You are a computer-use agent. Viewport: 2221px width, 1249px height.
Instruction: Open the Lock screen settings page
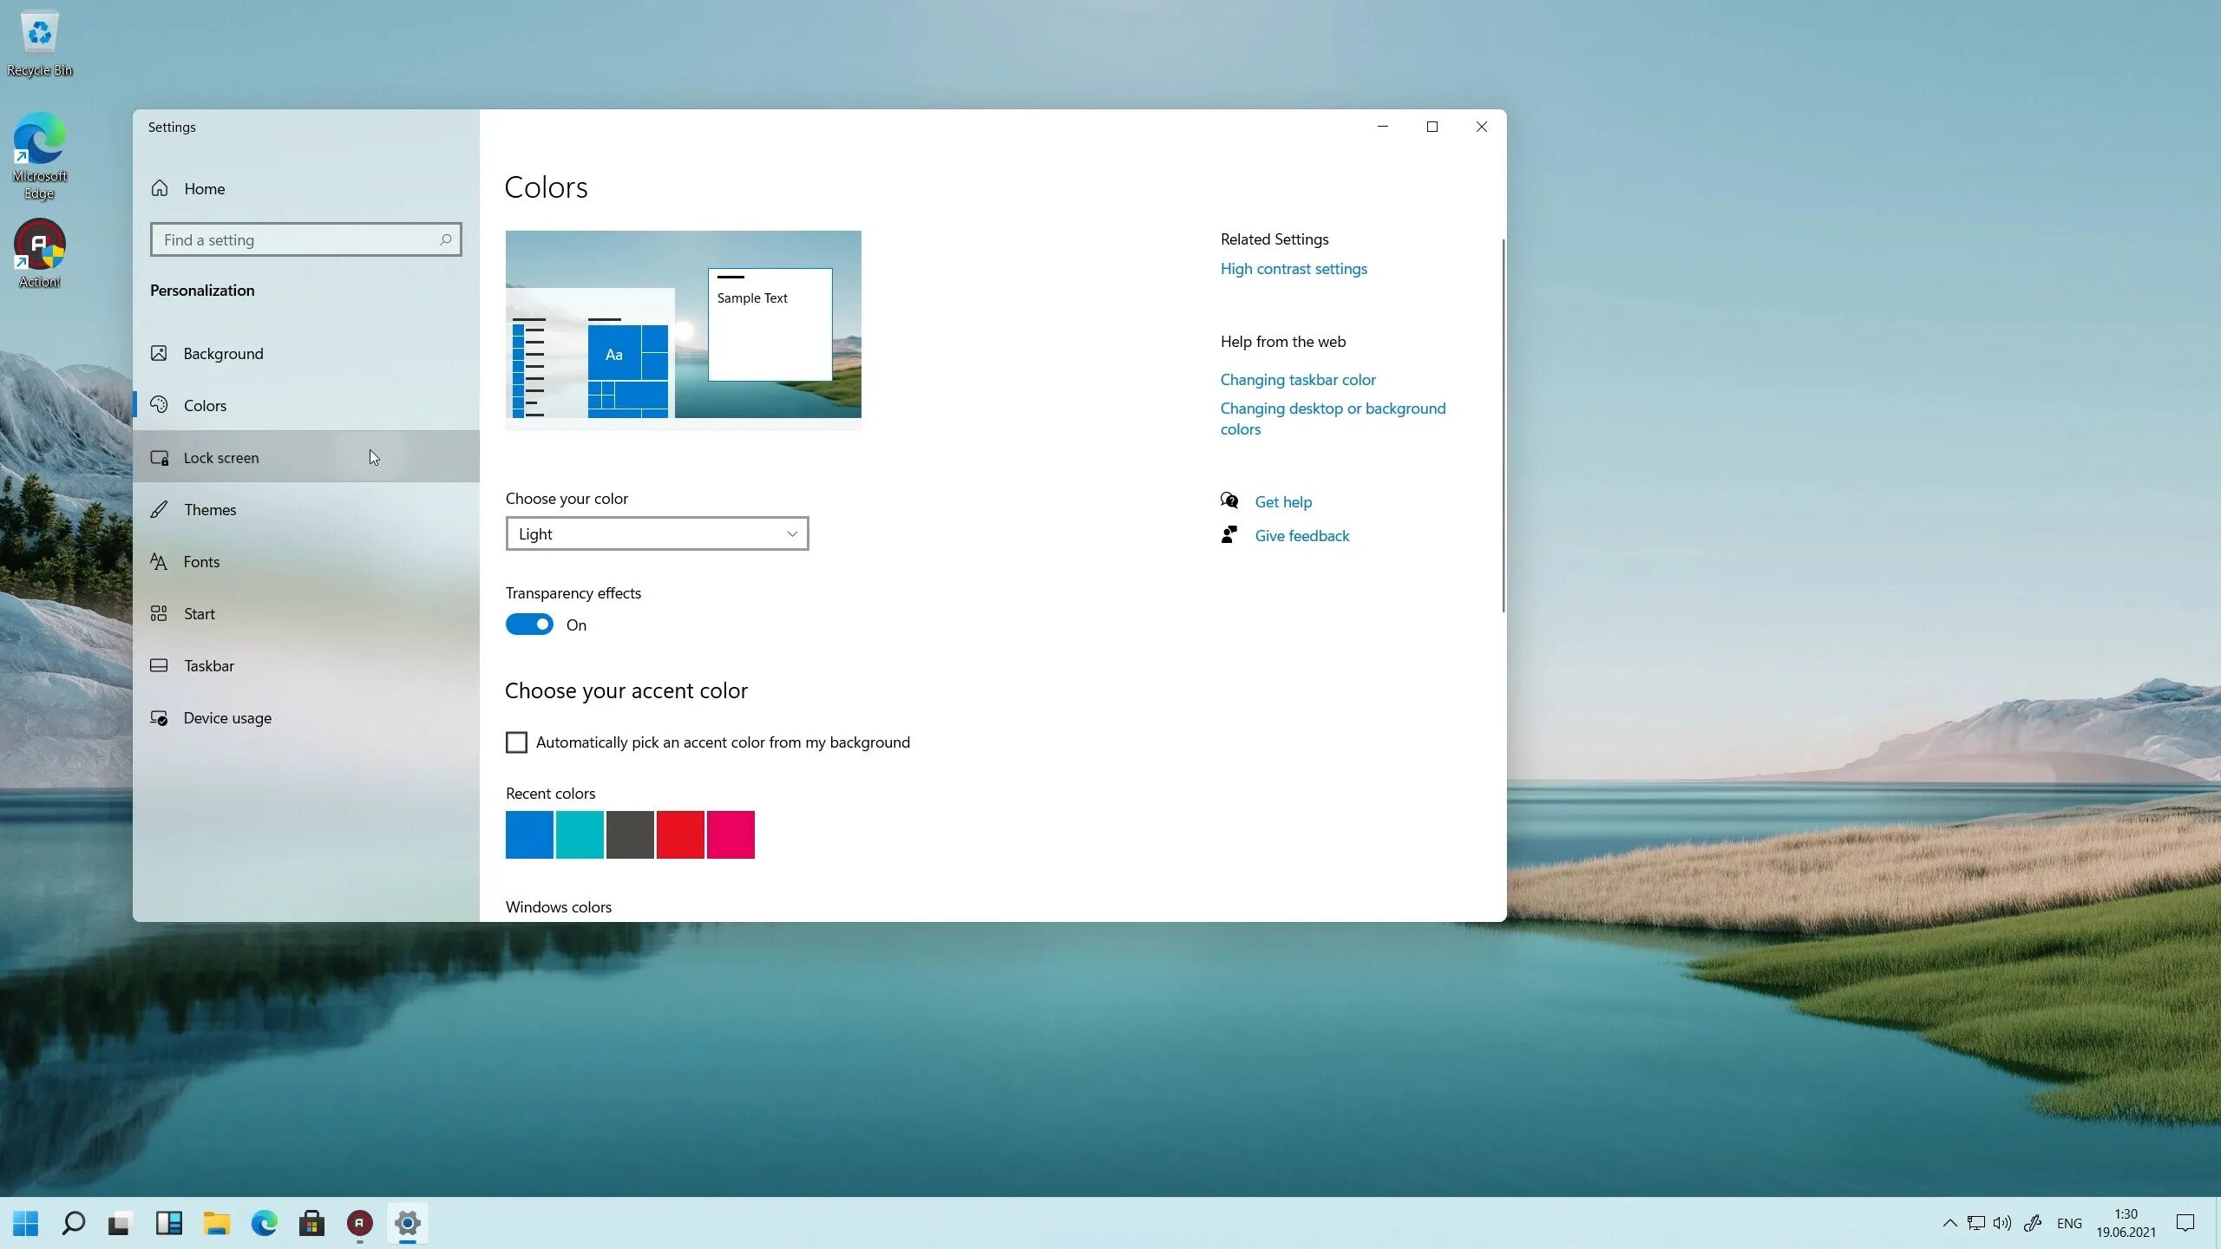point(221,457)
